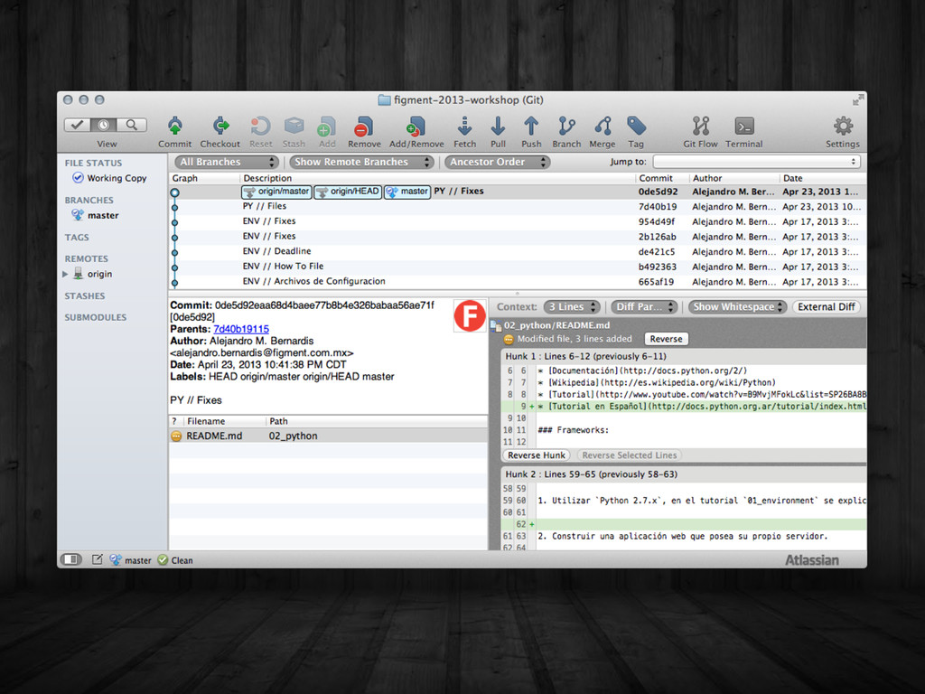The image size is (925, 694).
Task: Click the Description column header
Action: point(437,178)
